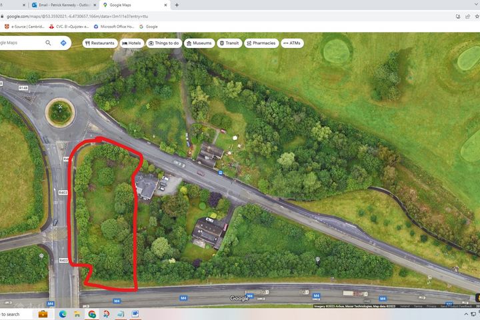Switch to the Email - Patrick Kennedy tab
This screenshot has width=480, height=320.
63,5
